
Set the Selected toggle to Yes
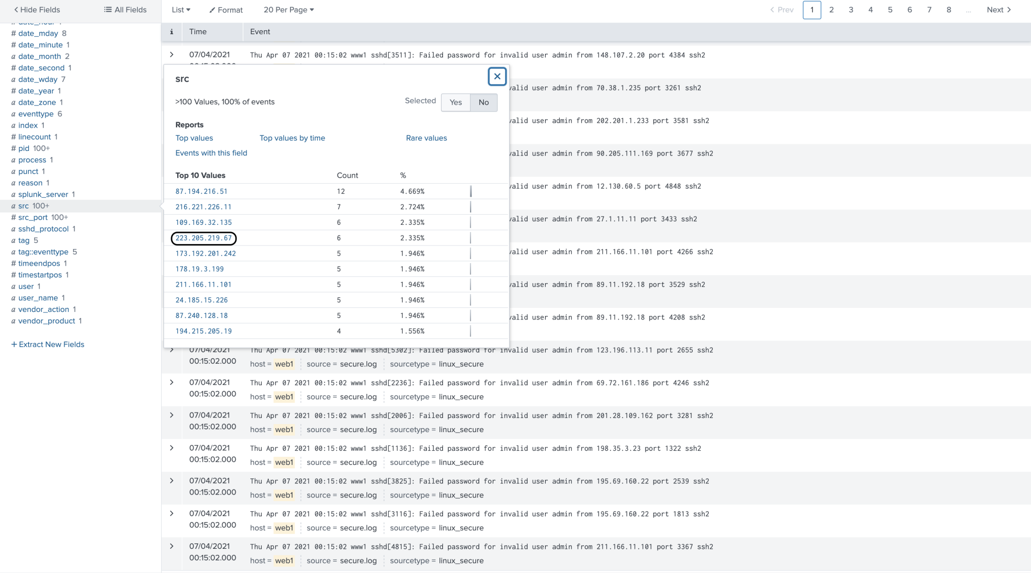point(455,102)
